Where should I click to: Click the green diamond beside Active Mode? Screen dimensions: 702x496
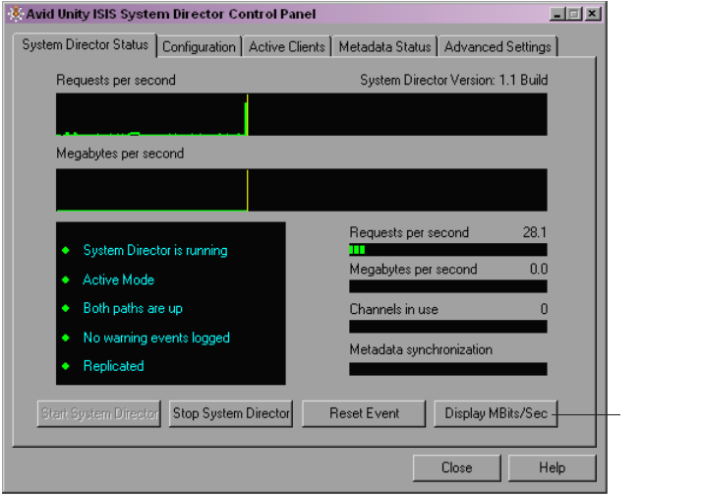[x=66, y=280]
